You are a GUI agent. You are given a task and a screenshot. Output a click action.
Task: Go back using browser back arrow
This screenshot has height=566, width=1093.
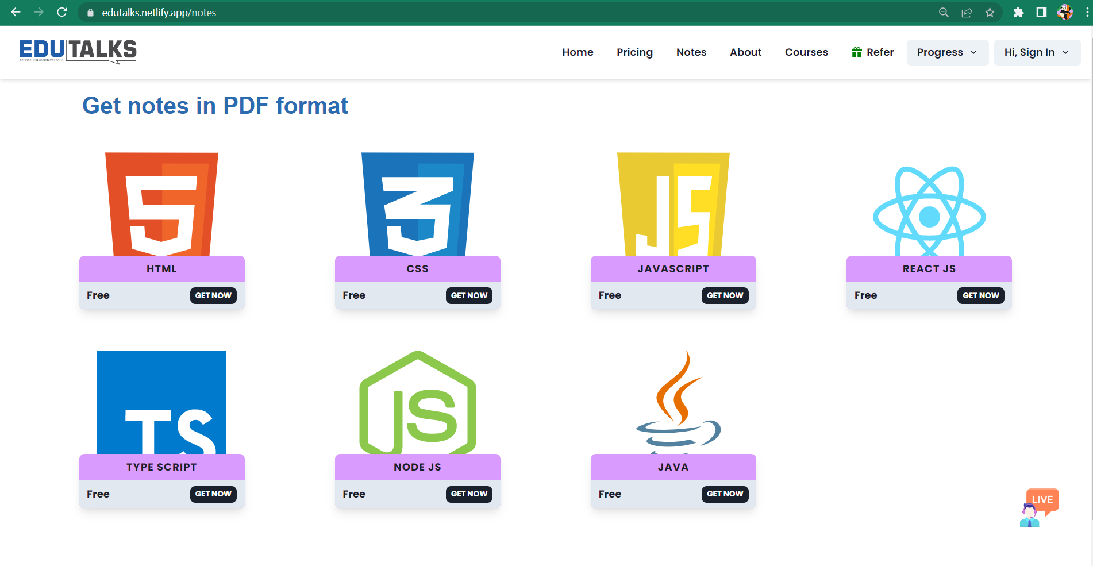pos(16,12)
